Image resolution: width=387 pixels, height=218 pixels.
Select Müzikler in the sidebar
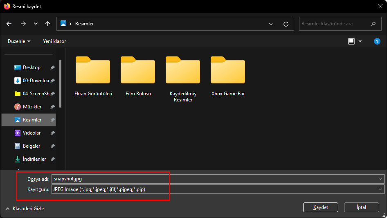(x=28, y=107)
